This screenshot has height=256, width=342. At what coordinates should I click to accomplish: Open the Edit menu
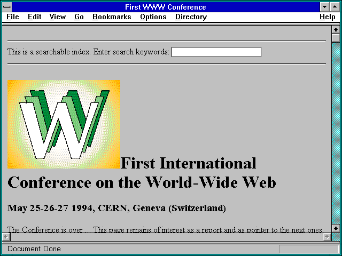click(x=34, y=17)
